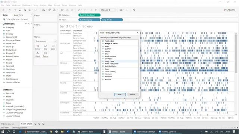Open the DAY(Order Date) pill on Columns
This screenshot has height=134, width=239.
pos(89,15)
